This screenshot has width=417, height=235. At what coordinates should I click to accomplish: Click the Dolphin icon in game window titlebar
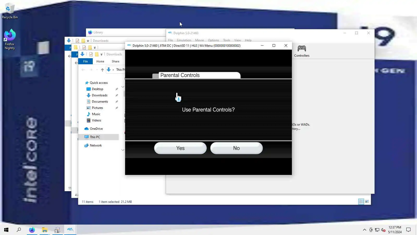(129, 45)
